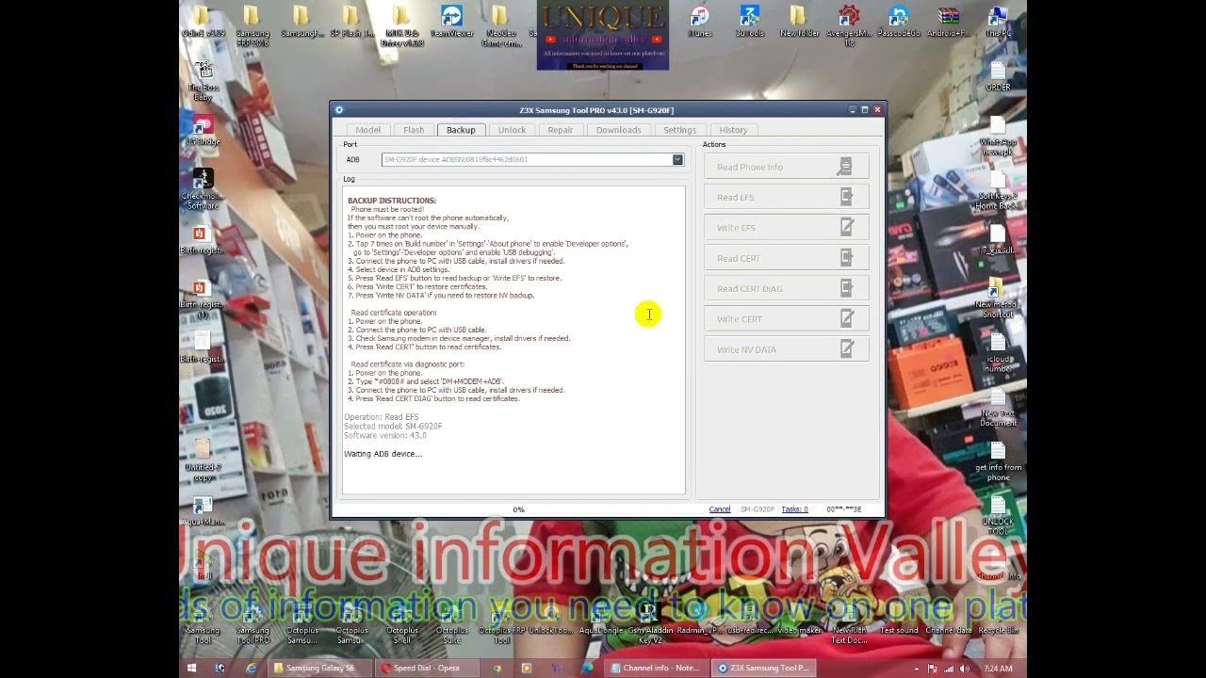Viewport: 1206px width, 678px height.
Task: Expand the ADB port device dropdown
Action: coord(677,160)
